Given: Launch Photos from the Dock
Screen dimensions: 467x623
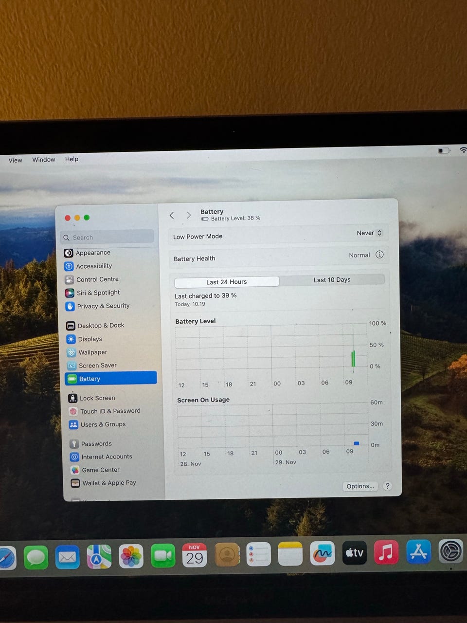Looking at the screenshot, I should tap(131, 556).
